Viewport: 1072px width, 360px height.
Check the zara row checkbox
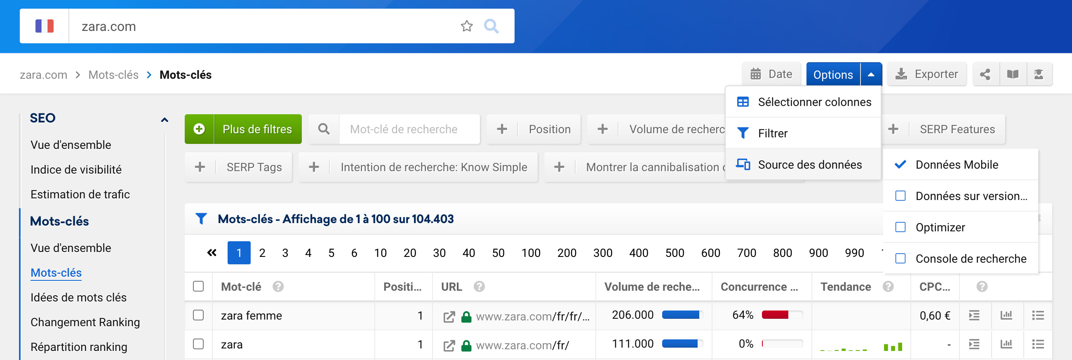tap(198, 344)
